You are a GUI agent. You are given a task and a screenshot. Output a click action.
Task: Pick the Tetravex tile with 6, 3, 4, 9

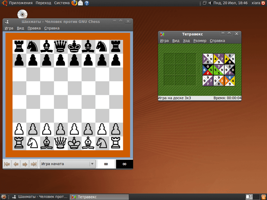[230, 80]
